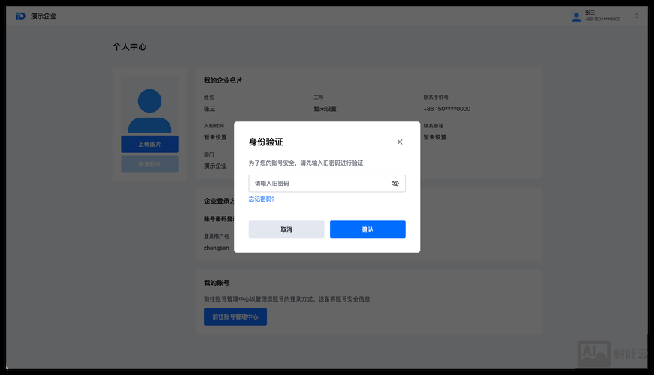Open 前往账号管理中心 button
654x375 pixels.
pyautogui.click(x=235, y=317)
